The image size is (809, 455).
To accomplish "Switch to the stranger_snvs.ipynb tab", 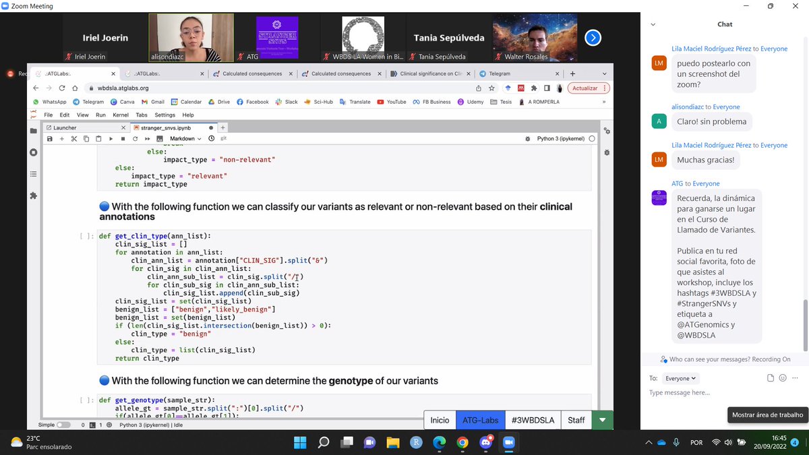I will click(x=174, y=127).
